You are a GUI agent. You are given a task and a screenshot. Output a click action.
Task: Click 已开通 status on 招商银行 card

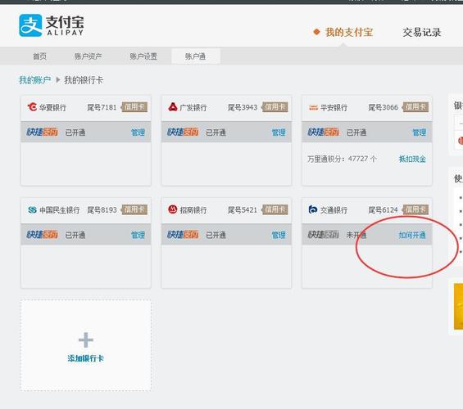tap(216, 235)
